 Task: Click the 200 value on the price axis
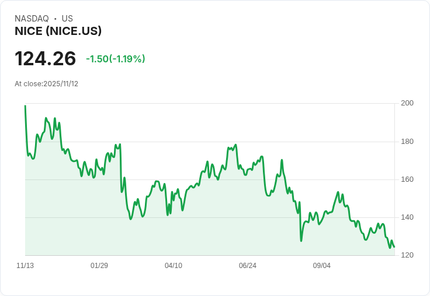click(x=407, y=103)
